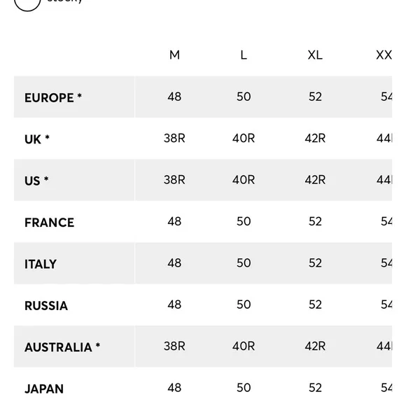Image resolution: width=406 pixels, height=406 pixels.
Task: Select Australia size 38R cell
Action: coord(174,346)
